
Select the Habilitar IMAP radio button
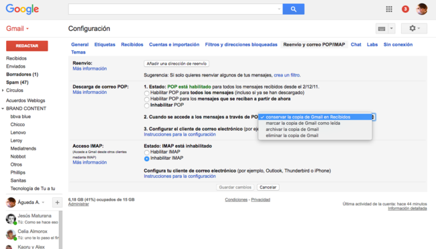click(x=146, y=152)
